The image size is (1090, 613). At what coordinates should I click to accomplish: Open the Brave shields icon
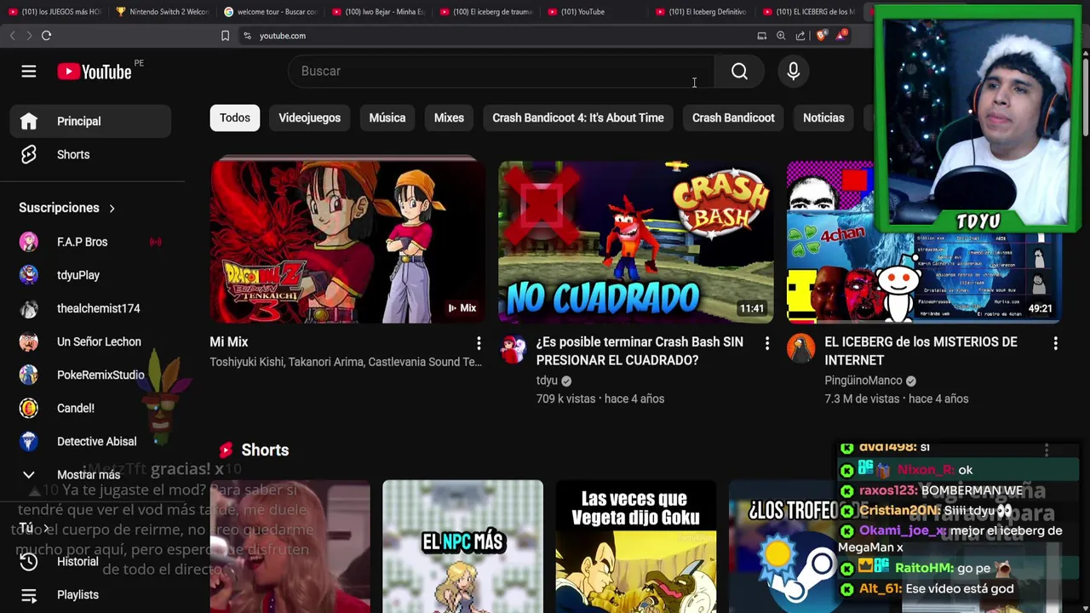[x=821, y=36]
